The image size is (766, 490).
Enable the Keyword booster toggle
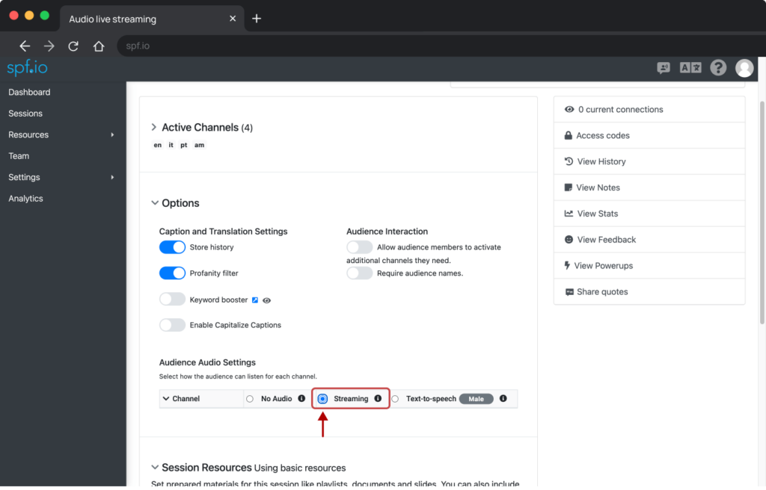172,297
